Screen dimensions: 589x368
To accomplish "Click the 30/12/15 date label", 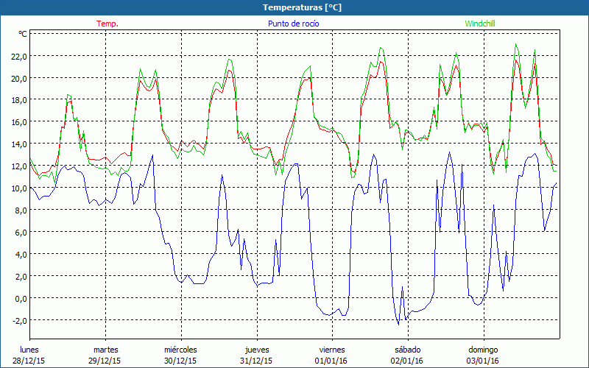I will click(180, 361).
